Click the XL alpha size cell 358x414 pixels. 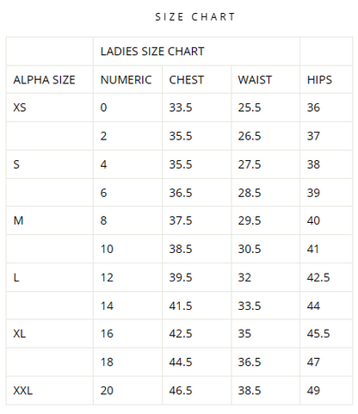50,334
